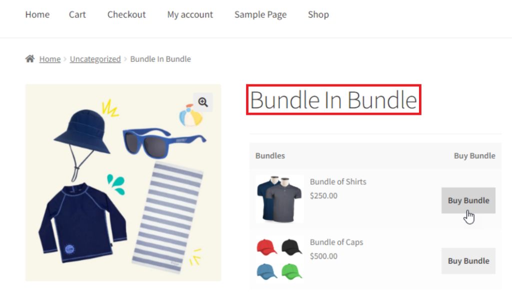Open the Uncategorized category link

click(95, 58)
